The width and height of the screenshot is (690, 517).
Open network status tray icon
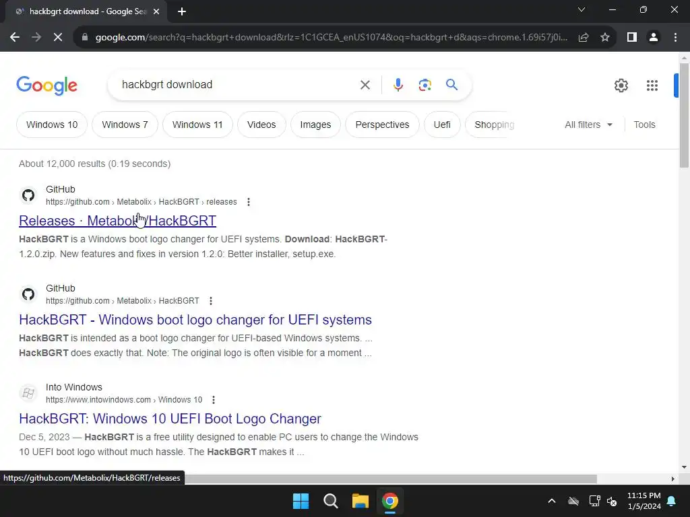click(x=594, y=501)
